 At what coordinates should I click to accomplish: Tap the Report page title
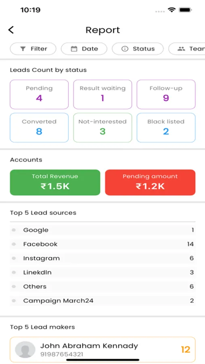103,30
